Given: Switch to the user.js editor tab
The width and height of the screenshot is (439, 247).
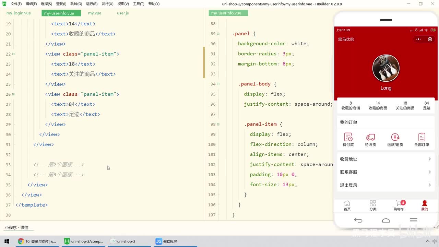Looking at the screenshot, I should (123, 13).
